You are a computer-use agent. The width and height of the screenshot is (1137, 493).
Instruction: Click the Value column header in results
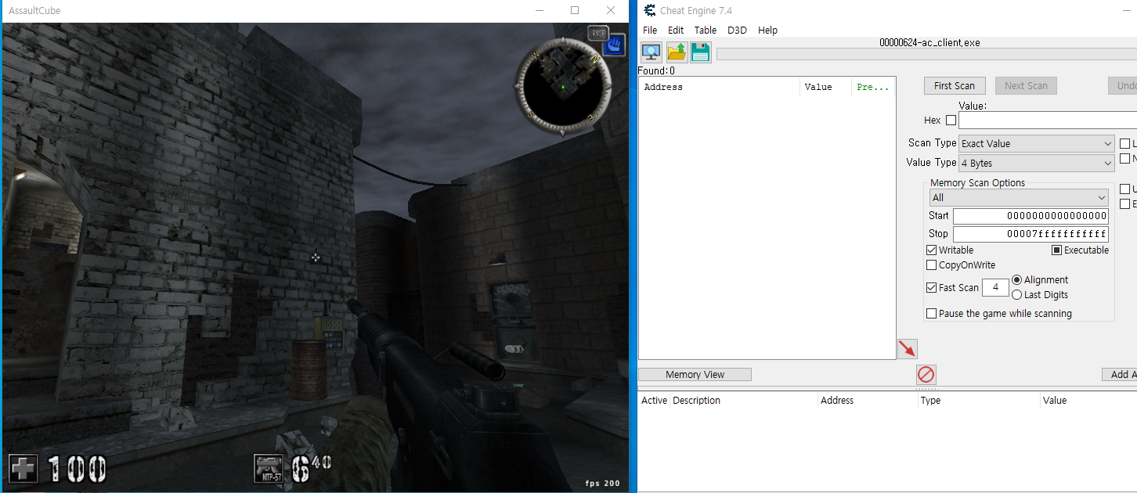click(826, 88)
